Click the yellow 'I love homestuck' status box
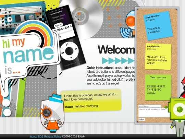The height and width of the screenshot is (139, 185). (91, 100)
